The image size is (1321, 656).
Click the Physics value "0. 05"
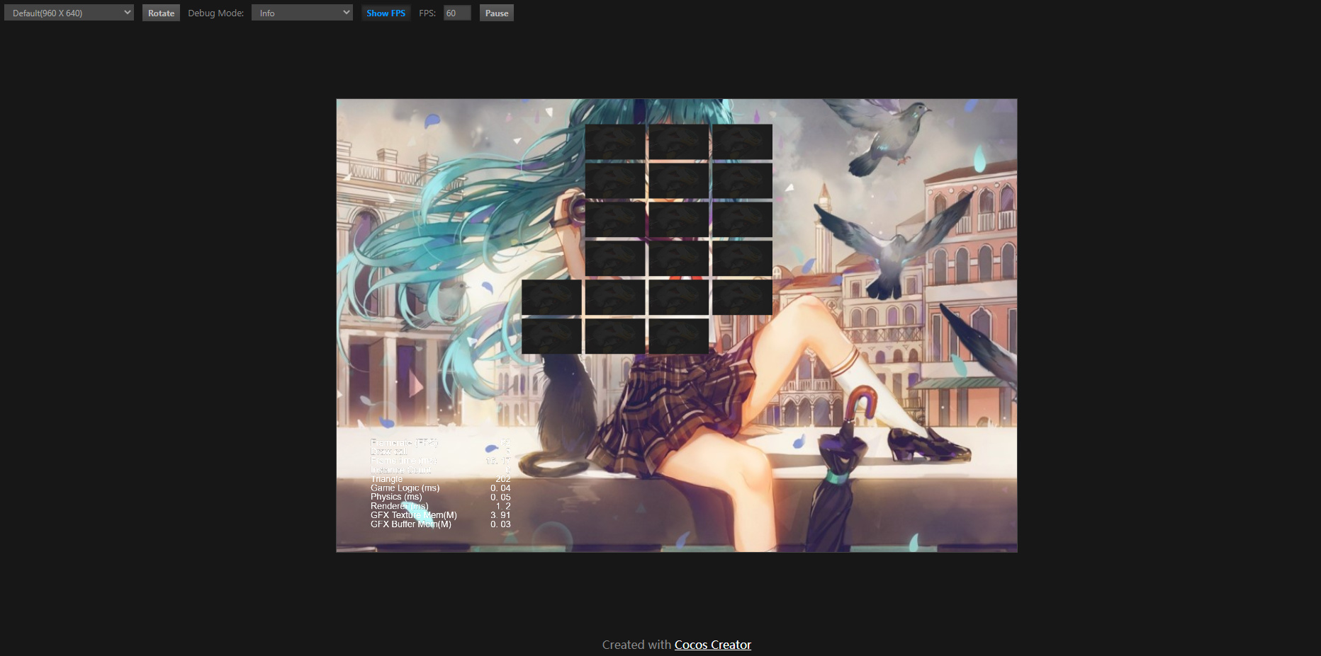500,497
